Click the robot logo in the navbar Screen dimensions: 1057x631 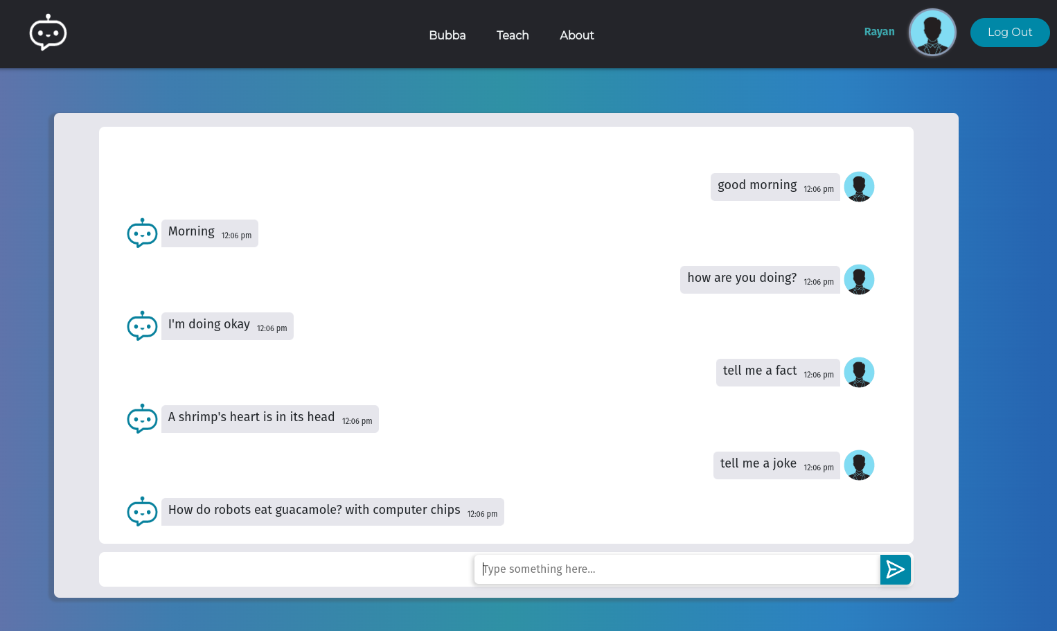coord(48,32)
